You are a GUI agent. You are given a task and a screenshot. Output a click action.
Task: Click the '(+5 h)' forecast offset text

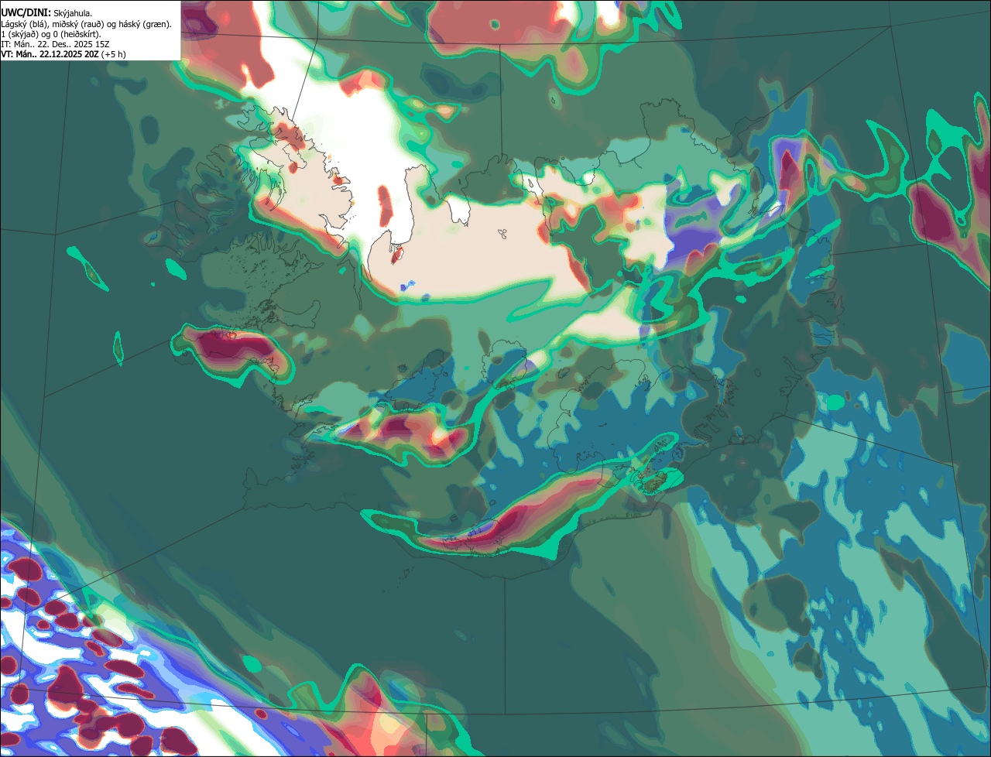[113, 54]
